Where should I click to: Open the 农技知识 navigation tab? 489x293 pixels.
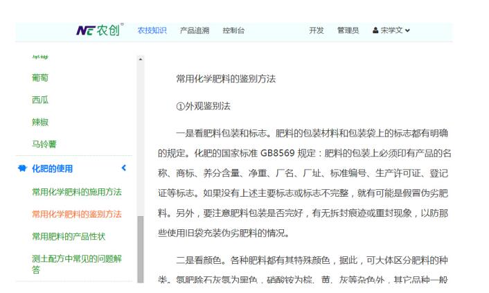point(152,30)
